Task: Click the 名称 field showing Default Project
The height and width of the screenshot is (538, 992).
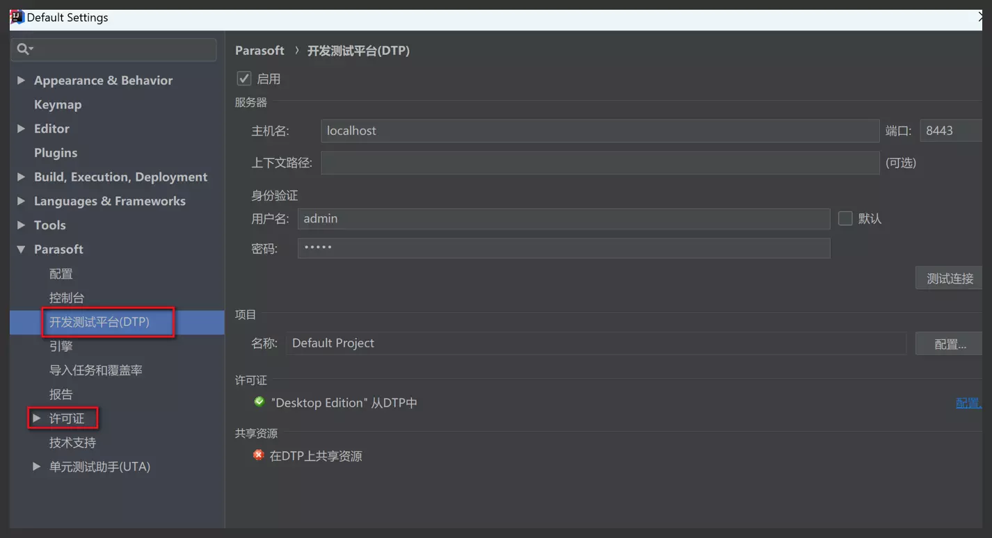Action: 596,343
